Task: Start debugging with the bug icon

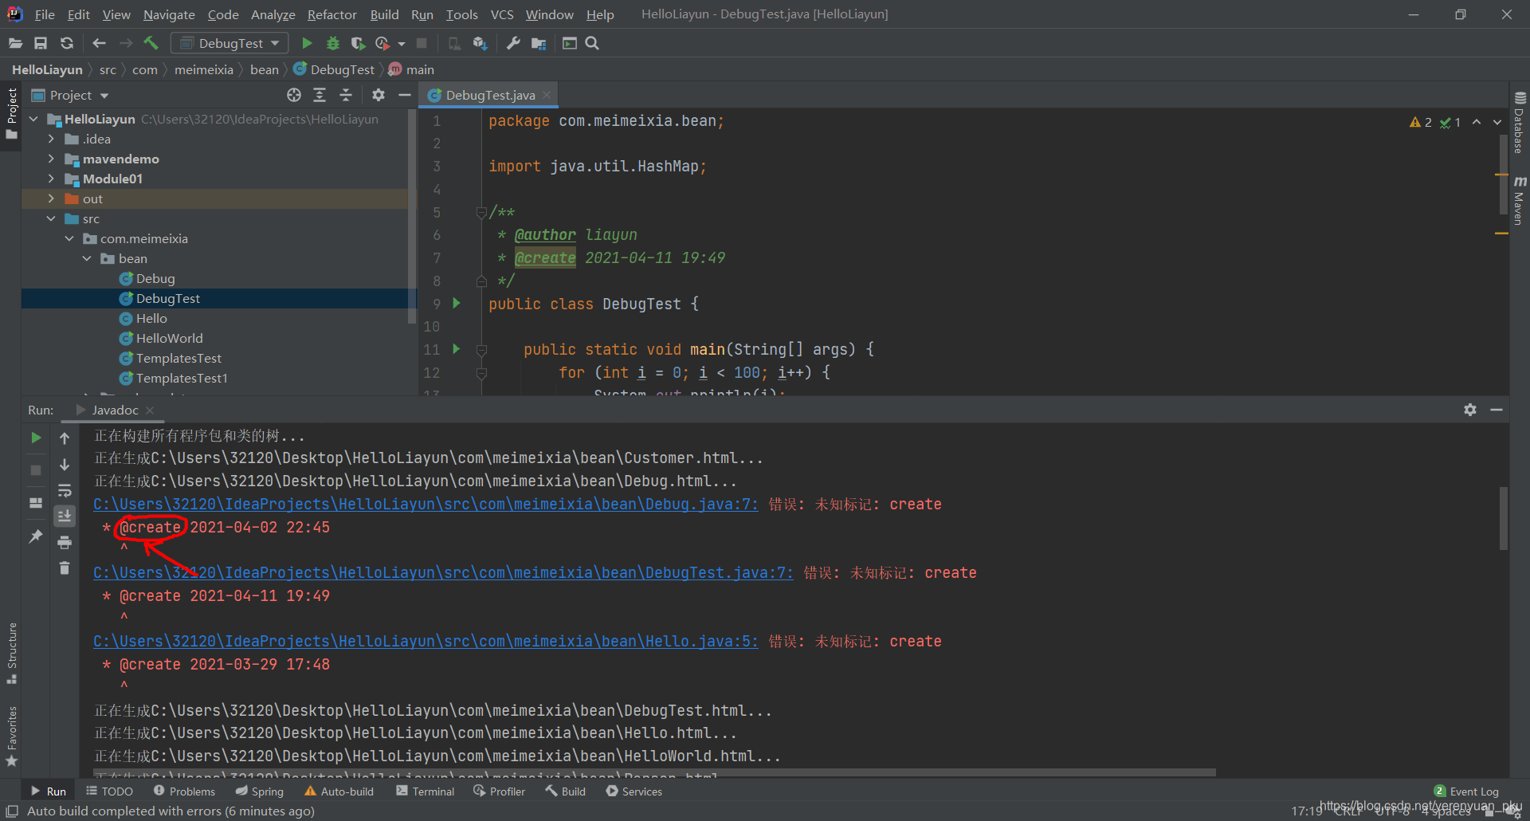Action: coord(333,43)
